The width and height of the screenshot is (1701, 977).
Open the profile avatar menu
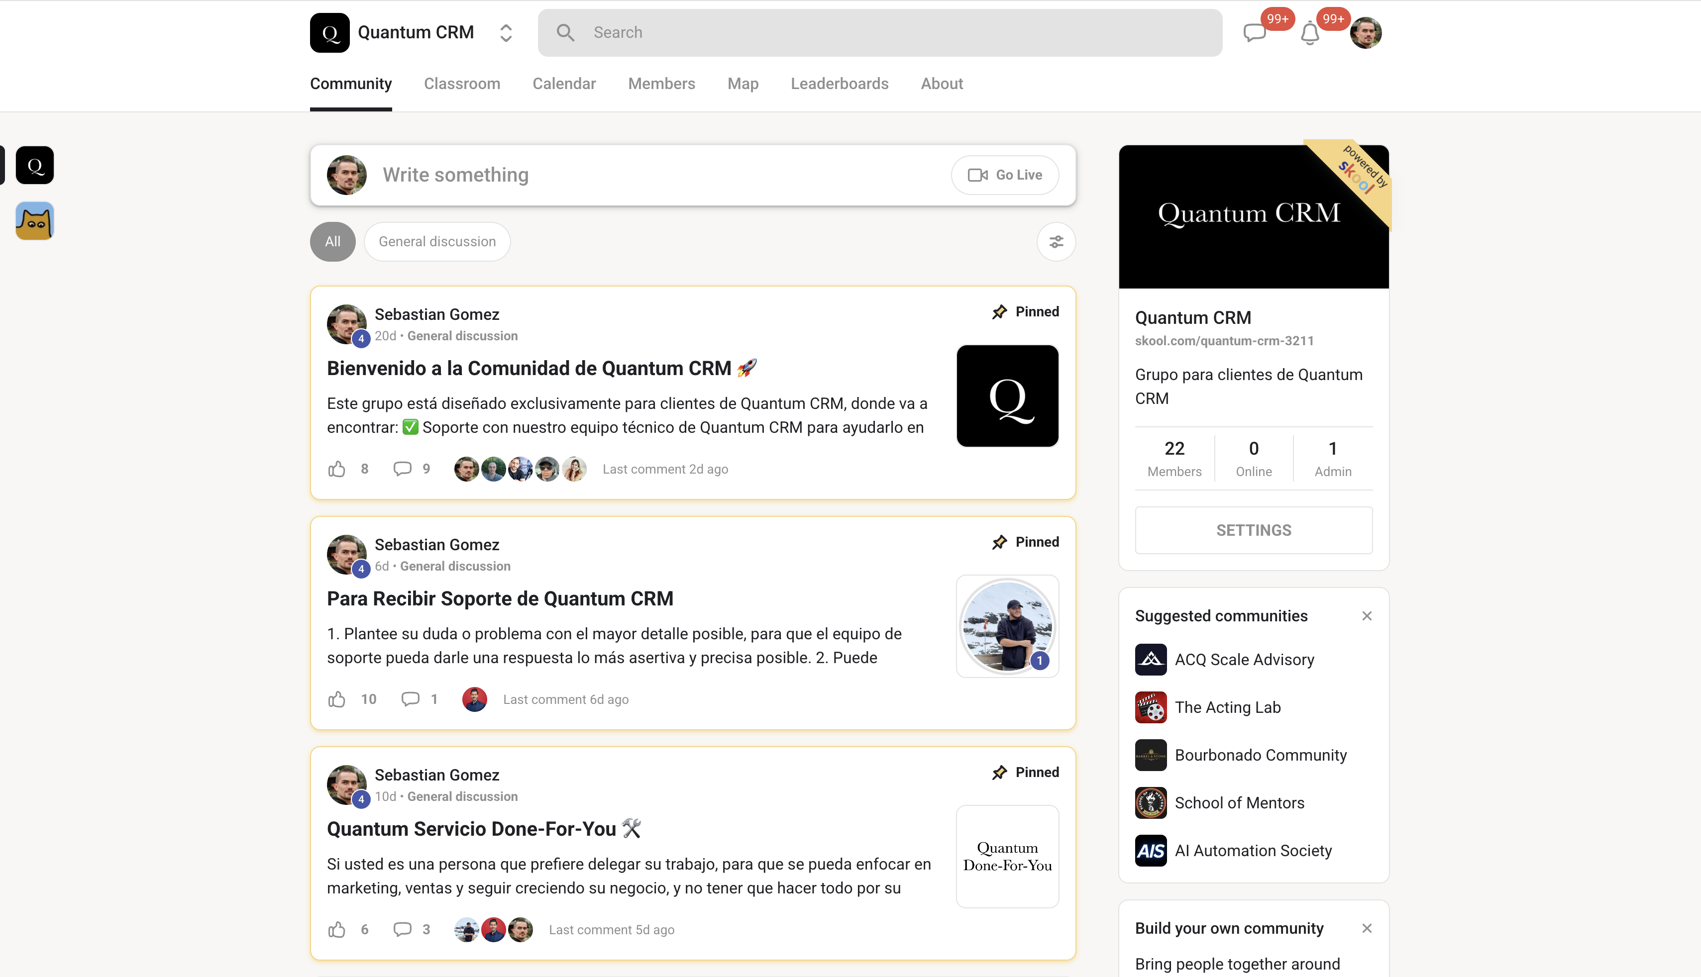[x=1366, y=33]
